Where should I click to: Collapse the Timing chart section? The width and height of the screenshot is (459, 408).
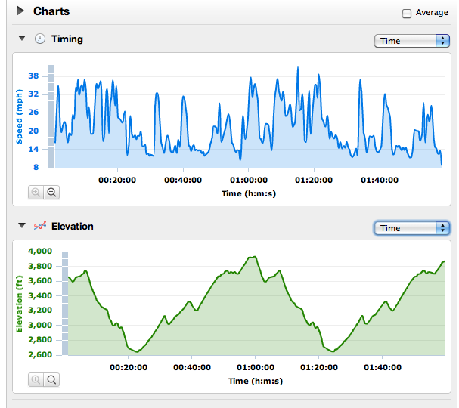click(22, 39)
